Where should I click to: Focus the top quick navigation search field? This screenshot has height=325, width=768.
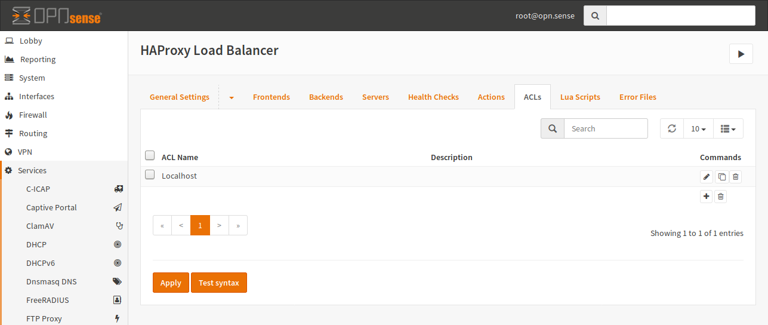(681, 16)
